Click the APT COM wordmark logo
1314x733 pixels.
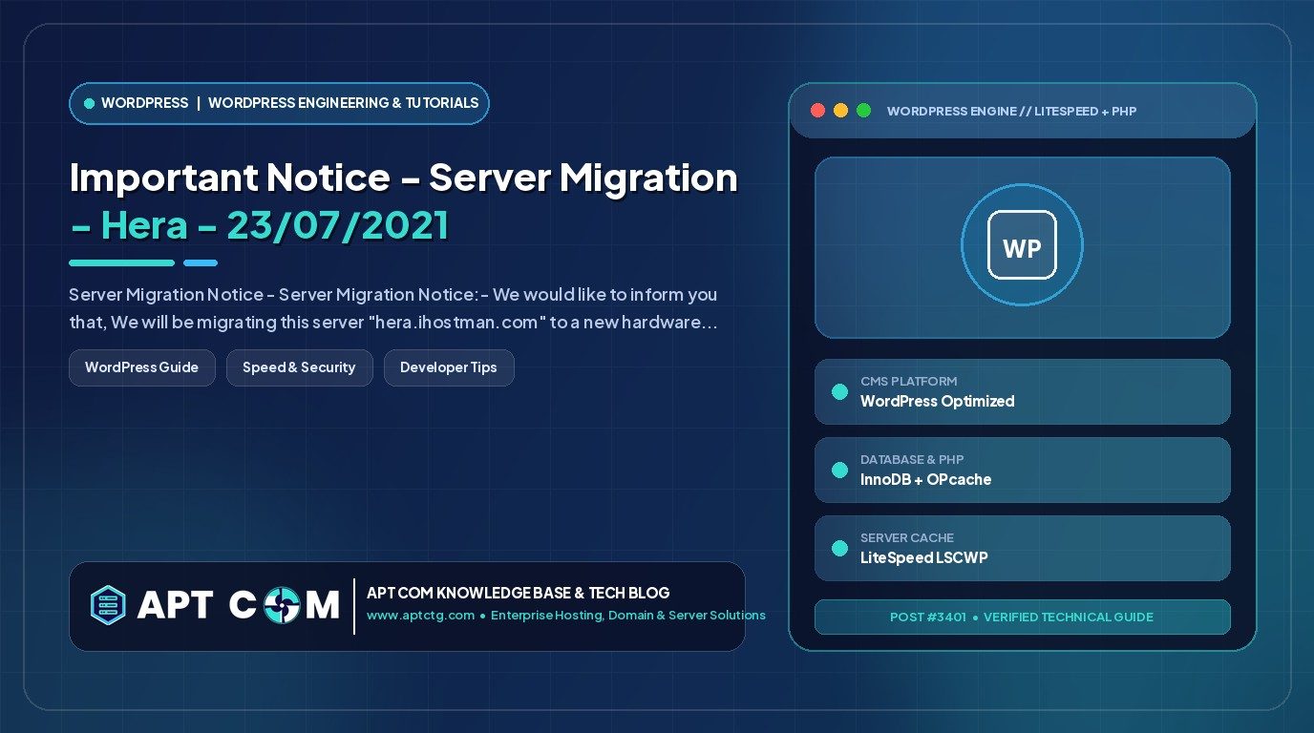tap(238, 605)
